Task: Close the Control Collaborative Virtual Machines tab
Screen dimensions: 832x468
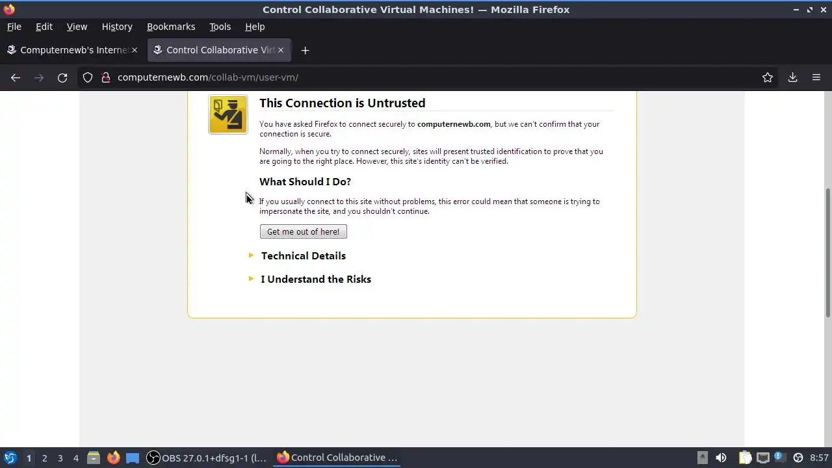Action: pyautogui.click(x=281, y=50)
